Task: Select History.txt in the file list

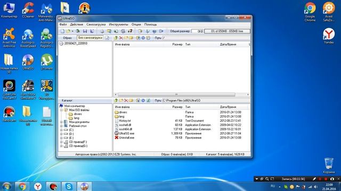Action: pyautogui.click(x=125, y=121)
